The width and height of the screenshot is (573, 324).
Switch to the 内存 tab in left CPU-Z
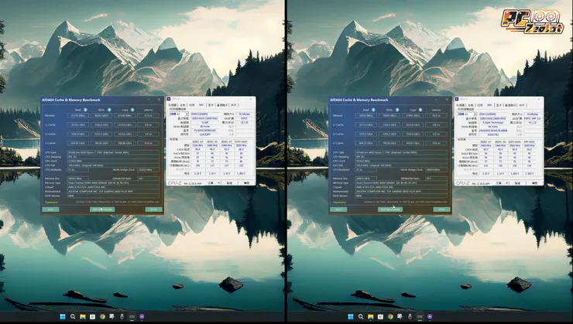[191, 105]
